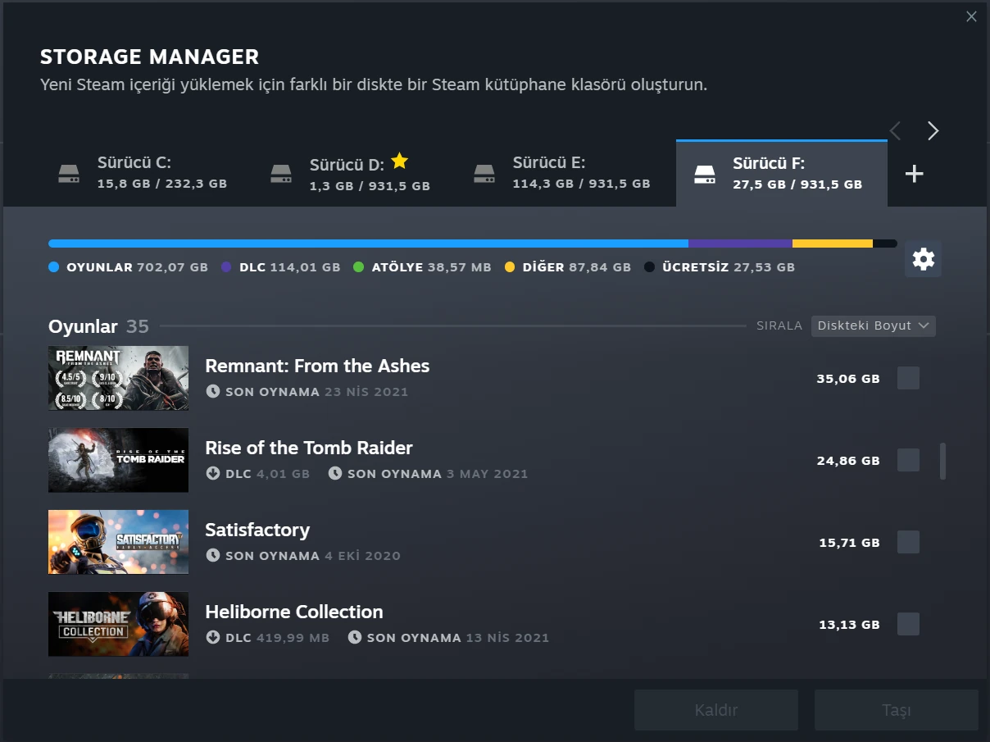Click the STORAGE MANAGER heading

149,57
